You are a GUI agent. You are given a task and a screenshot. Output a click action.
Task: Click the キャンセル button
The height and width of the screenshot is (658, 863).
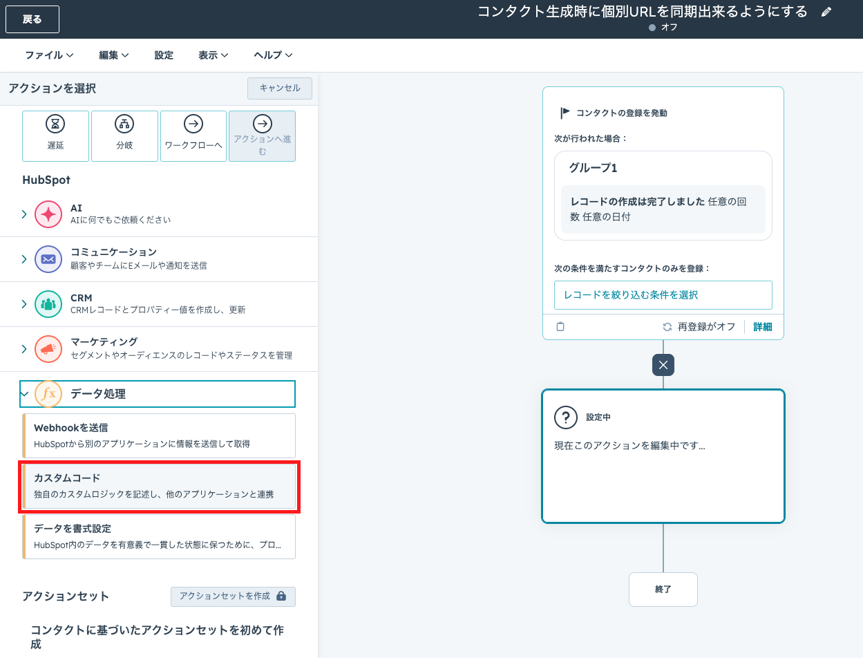coord(280,88)
